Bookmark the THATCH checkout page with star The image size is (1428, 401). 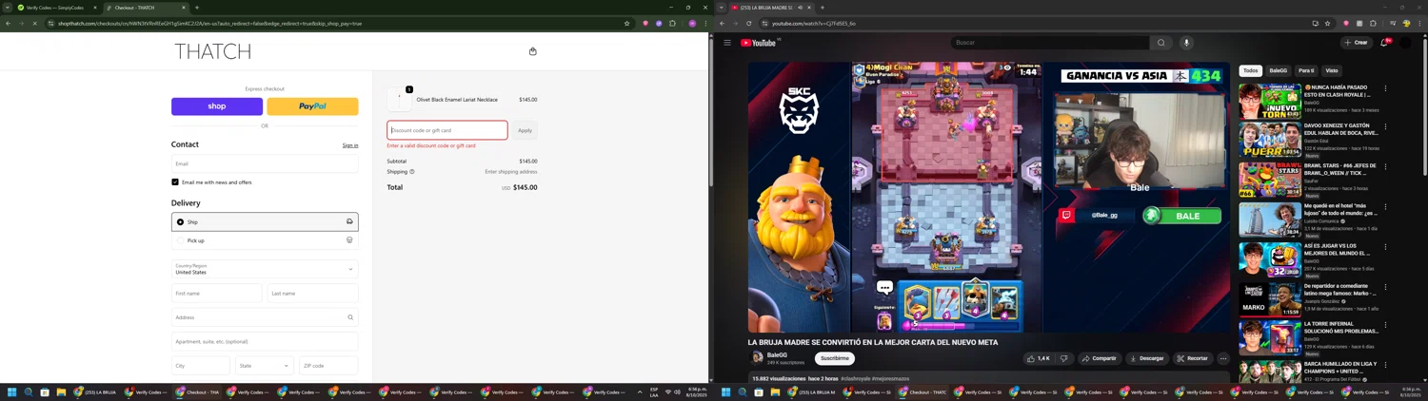(x=626, y=24)
